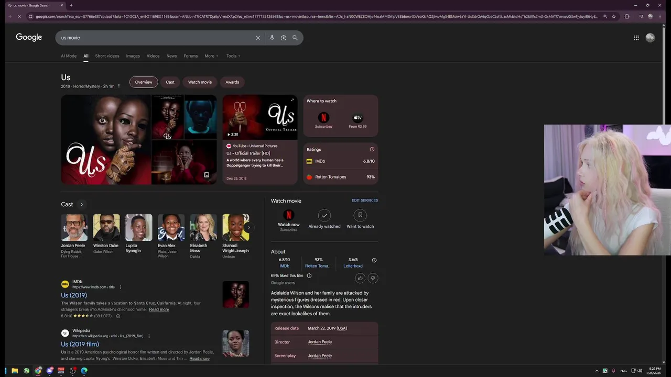Select the Watch movie chip
671x377 pixels.
tap(200, 82)
